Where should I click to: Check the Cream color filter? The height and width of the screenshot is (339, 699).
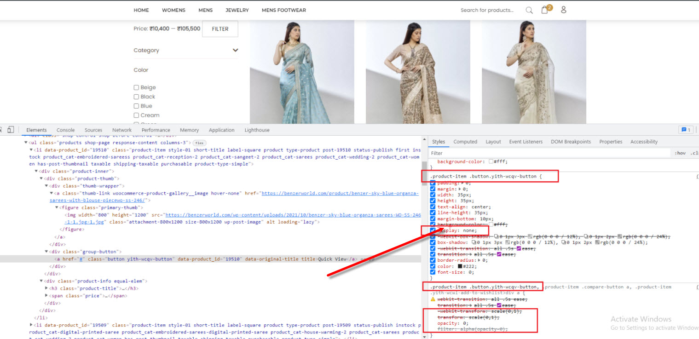[136, 115]
